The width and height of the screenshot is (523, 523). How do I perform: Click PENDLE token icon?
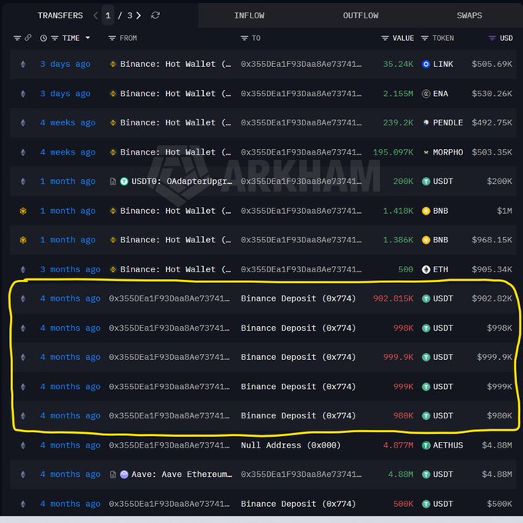[426, 123]
